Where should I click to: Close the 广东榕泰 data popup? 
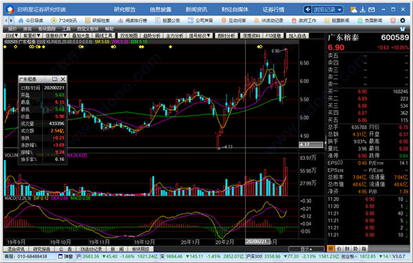tap(63, 79)
